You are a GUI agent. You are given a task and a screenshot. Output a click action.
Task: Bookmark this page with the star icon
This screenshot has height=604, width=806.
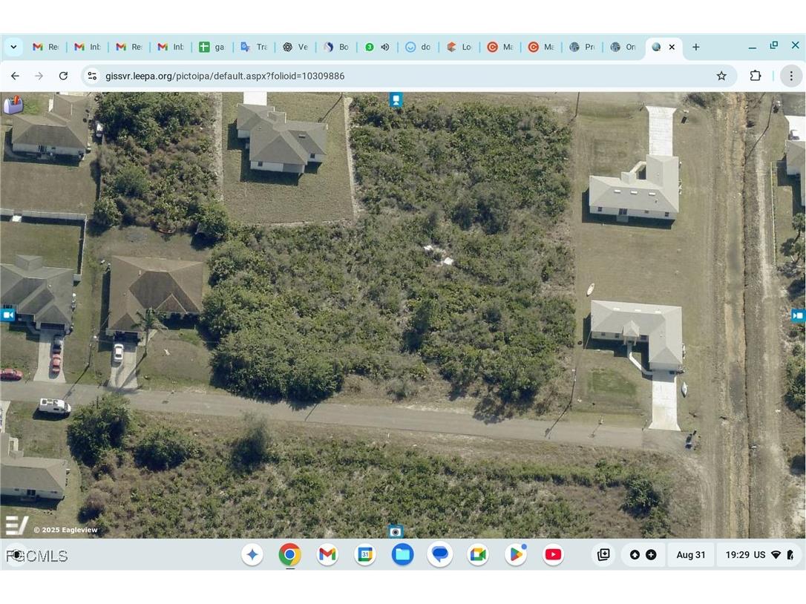point(721,76)
